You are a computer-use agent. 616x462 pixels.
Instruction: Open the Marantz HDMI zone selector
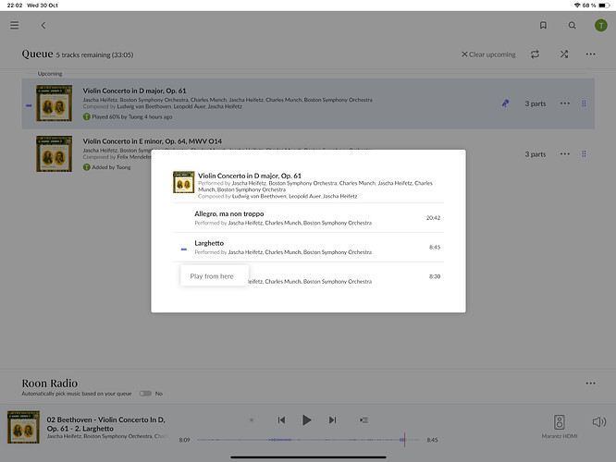559,426
